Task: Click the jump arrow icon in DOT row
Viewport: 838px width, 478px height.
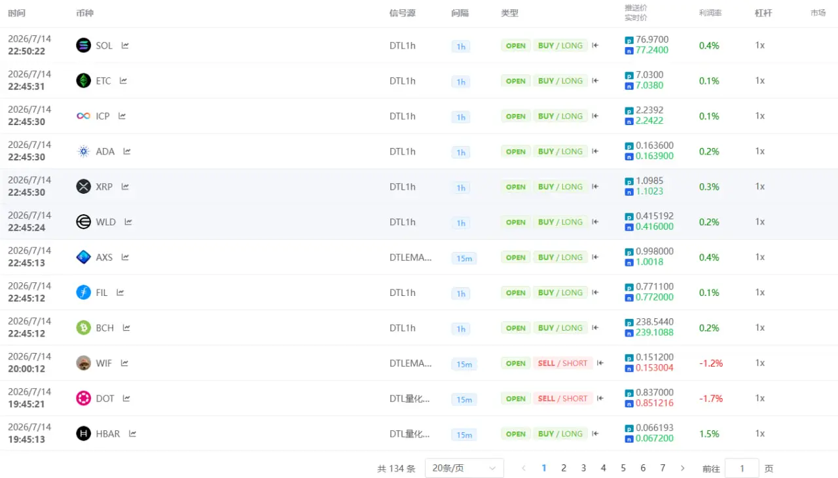Action: [600, 398]
